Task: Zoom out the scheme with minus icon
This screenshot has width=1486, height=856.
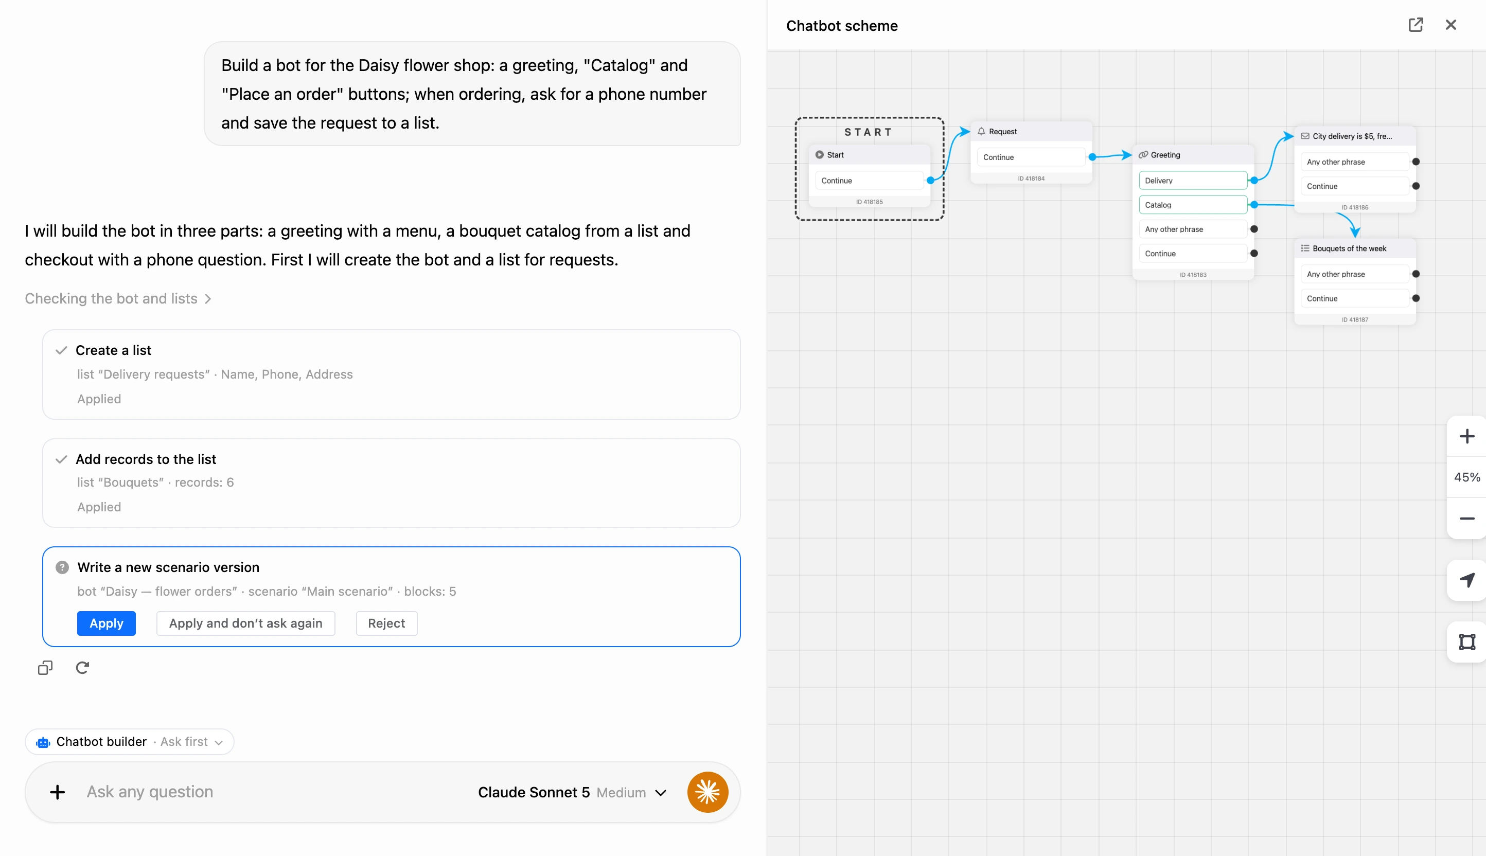Action: 1466,519
